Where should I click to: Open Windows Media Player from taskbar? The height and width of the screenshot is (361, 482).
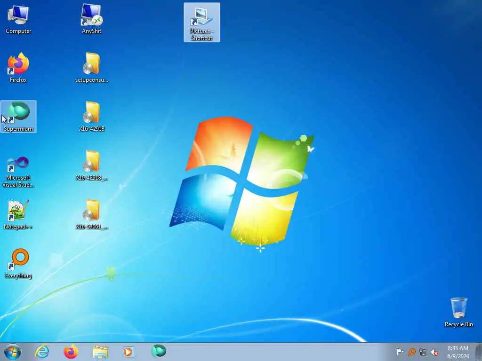click(x=128, y=352)
